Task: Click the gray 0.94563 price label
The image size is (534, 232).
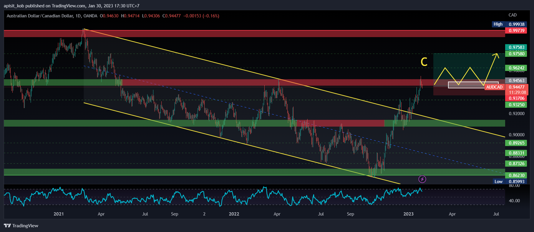Action: pyautogui.click(x=517, y=80)
